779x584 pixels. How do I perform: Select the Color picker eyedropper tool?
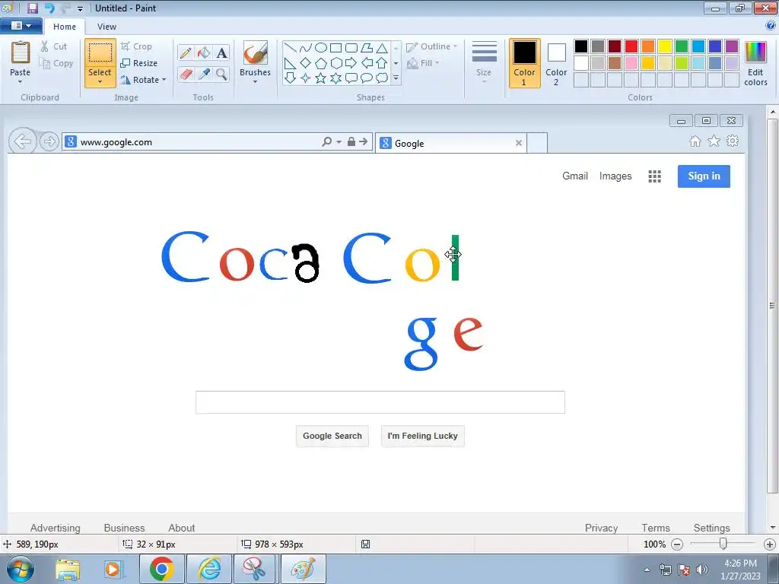coord(204,75)
